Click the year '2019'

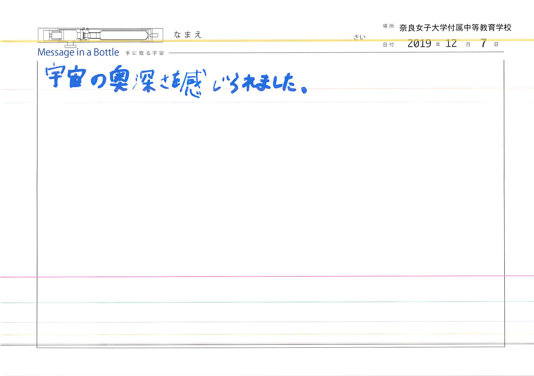pyautogui.click(x=419, y=44)
